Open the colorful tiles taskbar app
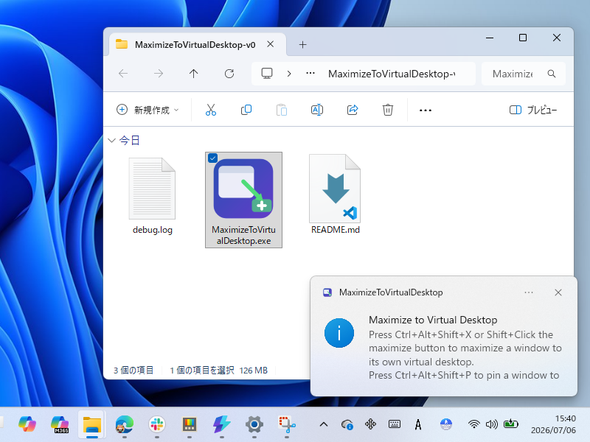Image resolution: width=590 pixels, height=442 pixels. (190, 424)
